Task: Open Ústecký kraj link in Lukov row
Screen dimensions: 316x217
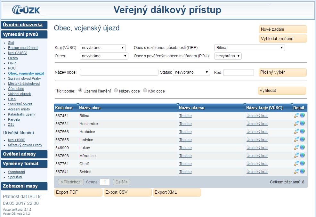Action: point(257,148)
